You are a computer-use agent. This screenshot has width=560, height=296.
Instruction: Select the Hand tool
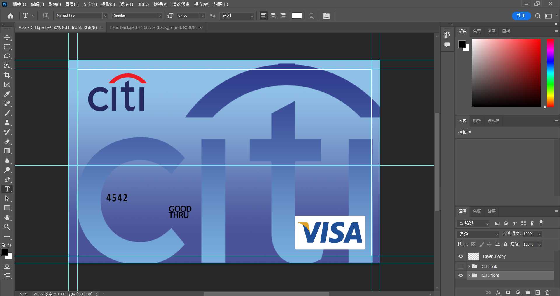click(x=7, y=218)
